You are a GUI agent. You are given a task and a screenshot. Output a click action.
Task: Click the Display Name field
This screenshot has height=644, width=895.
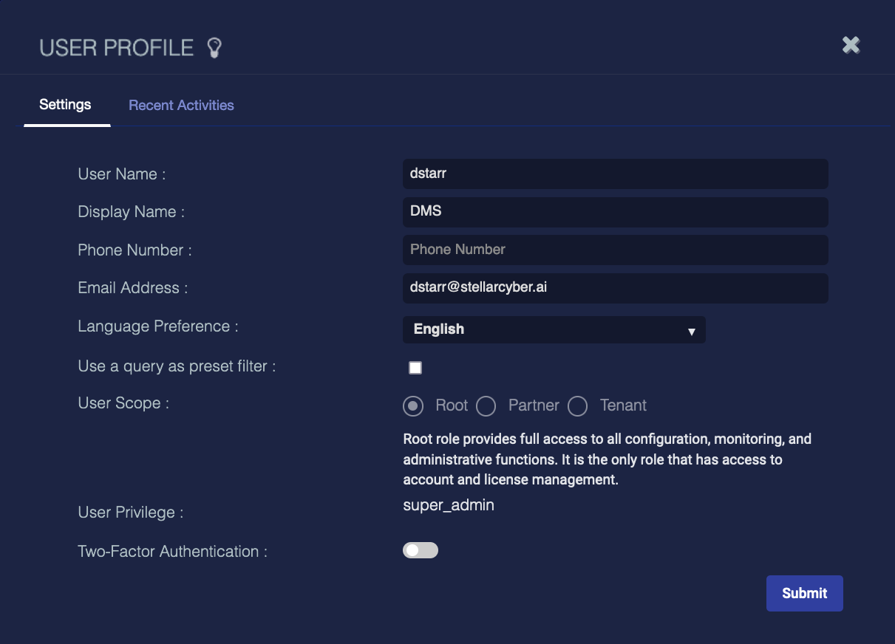(615, 212)
